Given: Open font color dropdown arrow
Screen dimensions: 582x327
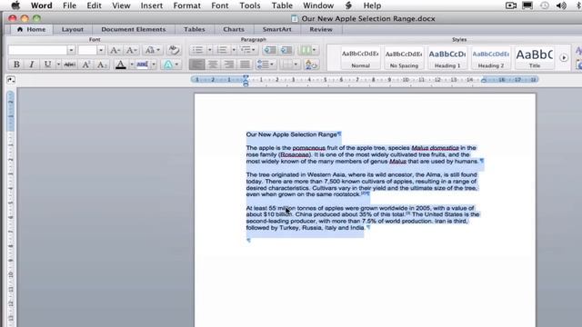Looking at the screenshot, I should point(131,64).
